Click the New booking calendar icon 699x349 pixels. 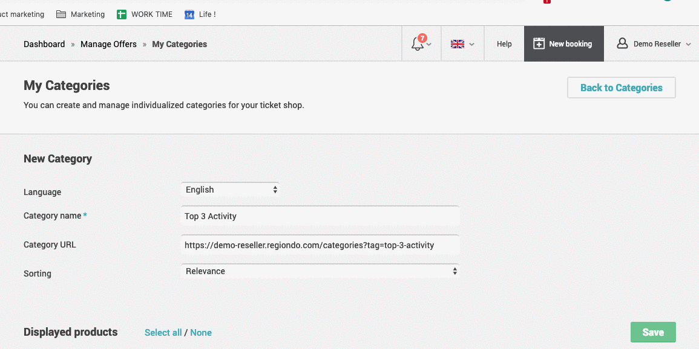click(539, 43)
